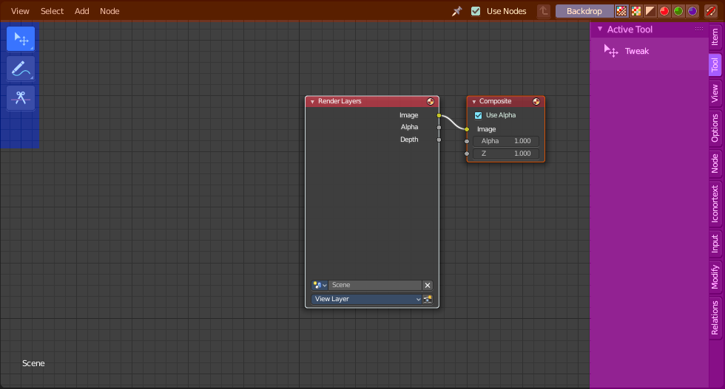Viewport: 725px width, 389px height.
Task: Switch to the Relations sidebar tab
Action: point(715,318)
